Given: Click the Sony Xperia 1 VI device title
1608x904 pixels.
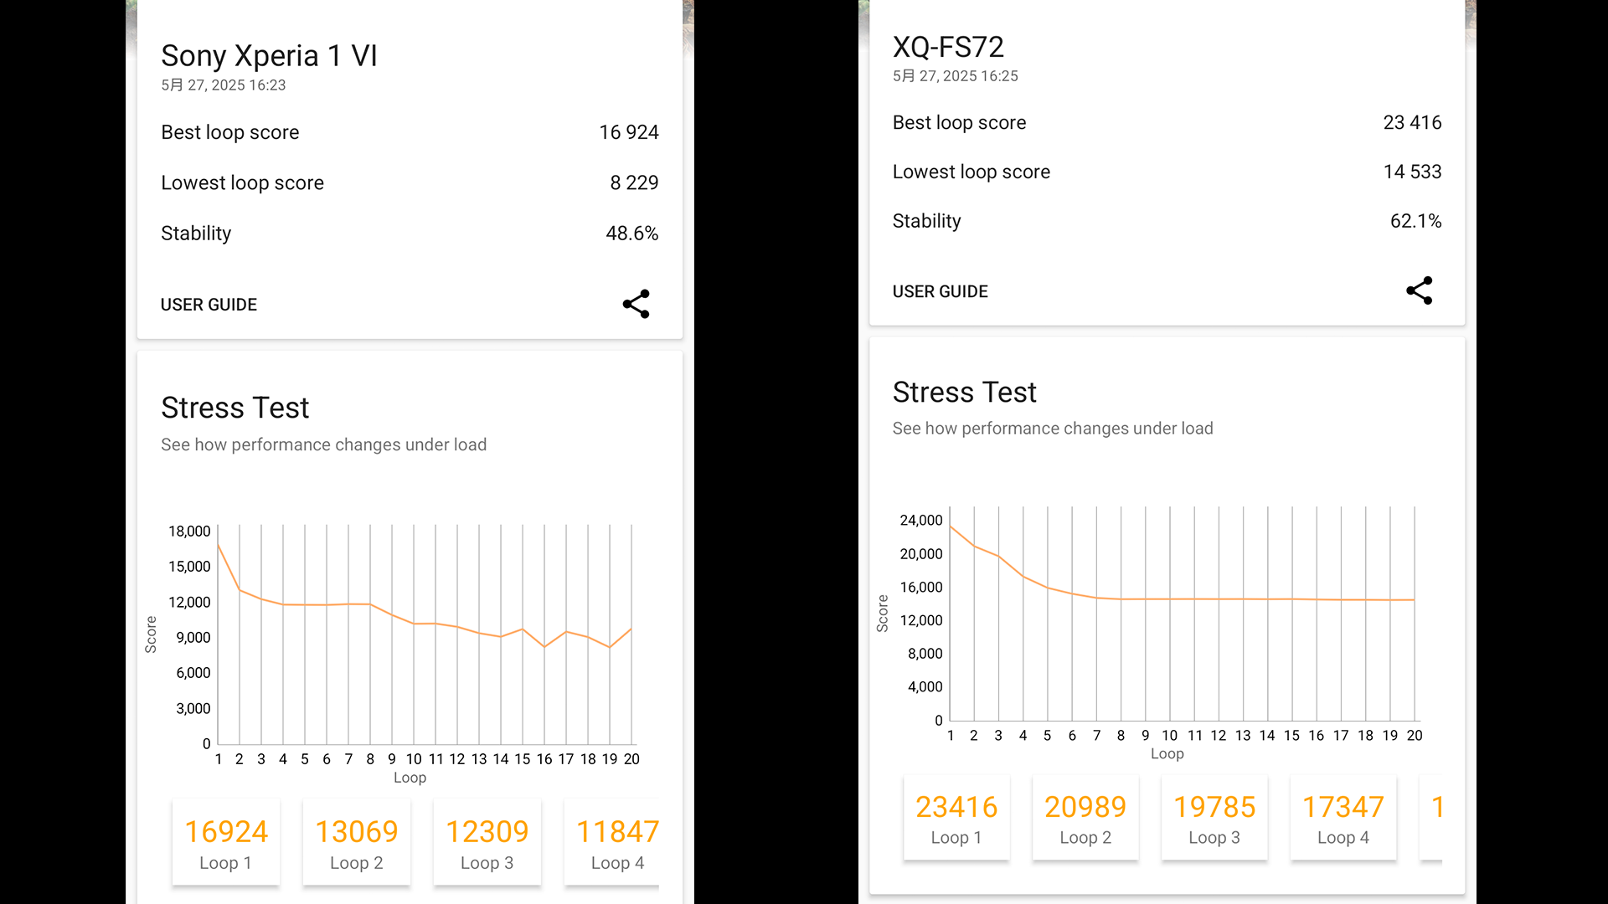Looking at the screenshot, I should pos(269,56).
